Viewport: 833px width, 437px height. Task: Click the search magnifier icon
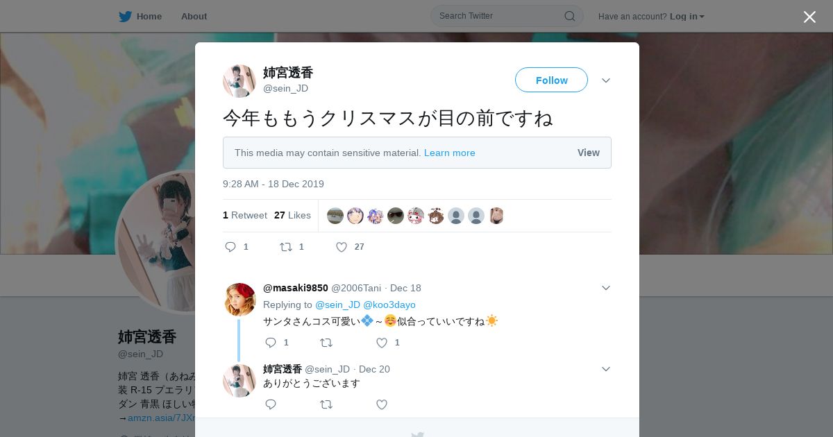click(x=569, y=16)
